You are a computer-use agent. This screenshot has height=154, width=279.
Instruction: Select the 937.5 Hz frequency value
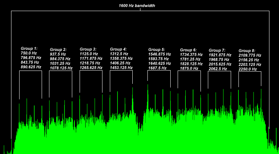coord(58,54)
